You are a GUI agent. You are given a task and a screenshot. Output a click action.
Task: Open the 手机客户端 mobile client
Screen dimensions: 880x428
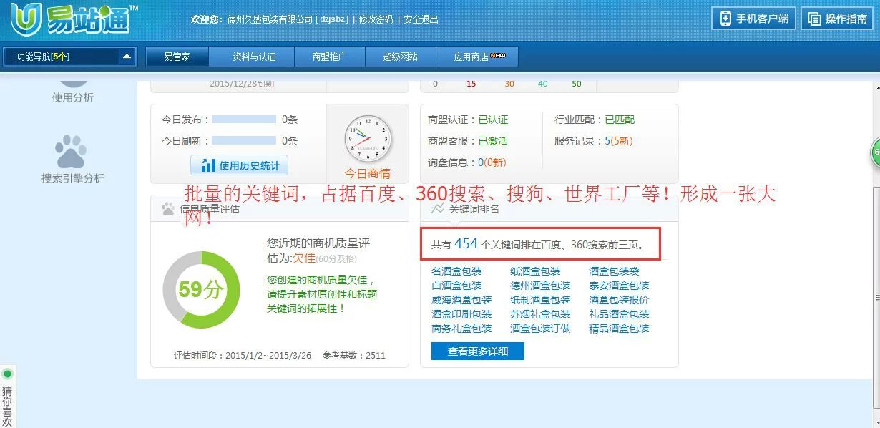754,19
